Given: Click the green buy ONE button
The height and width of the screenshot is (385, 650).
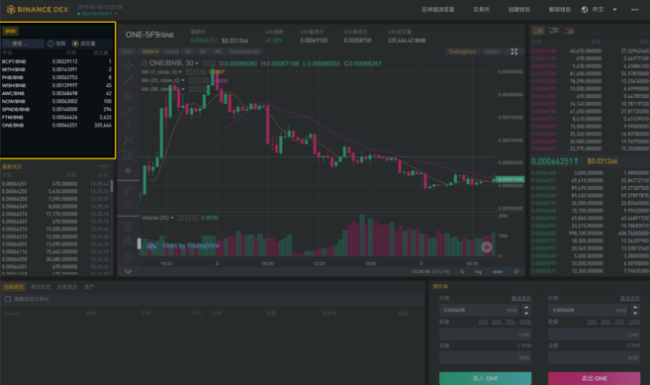Looking at the screenshot, I should point(485,378).
